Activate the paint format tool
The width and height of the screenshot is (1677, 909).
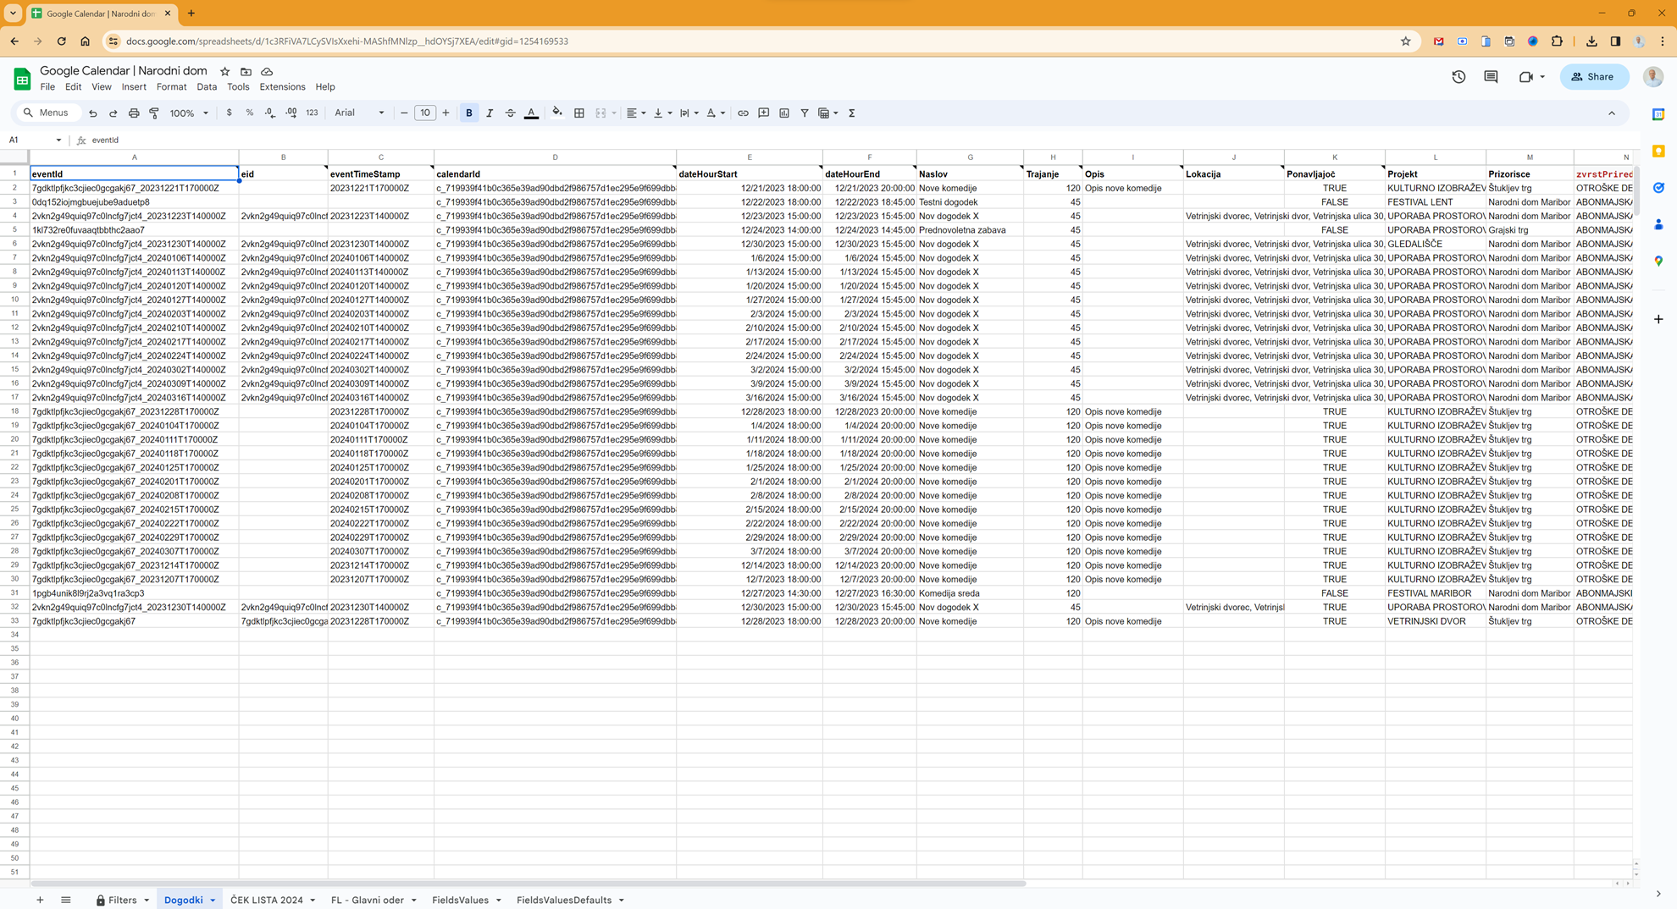[x=154, y=113]
